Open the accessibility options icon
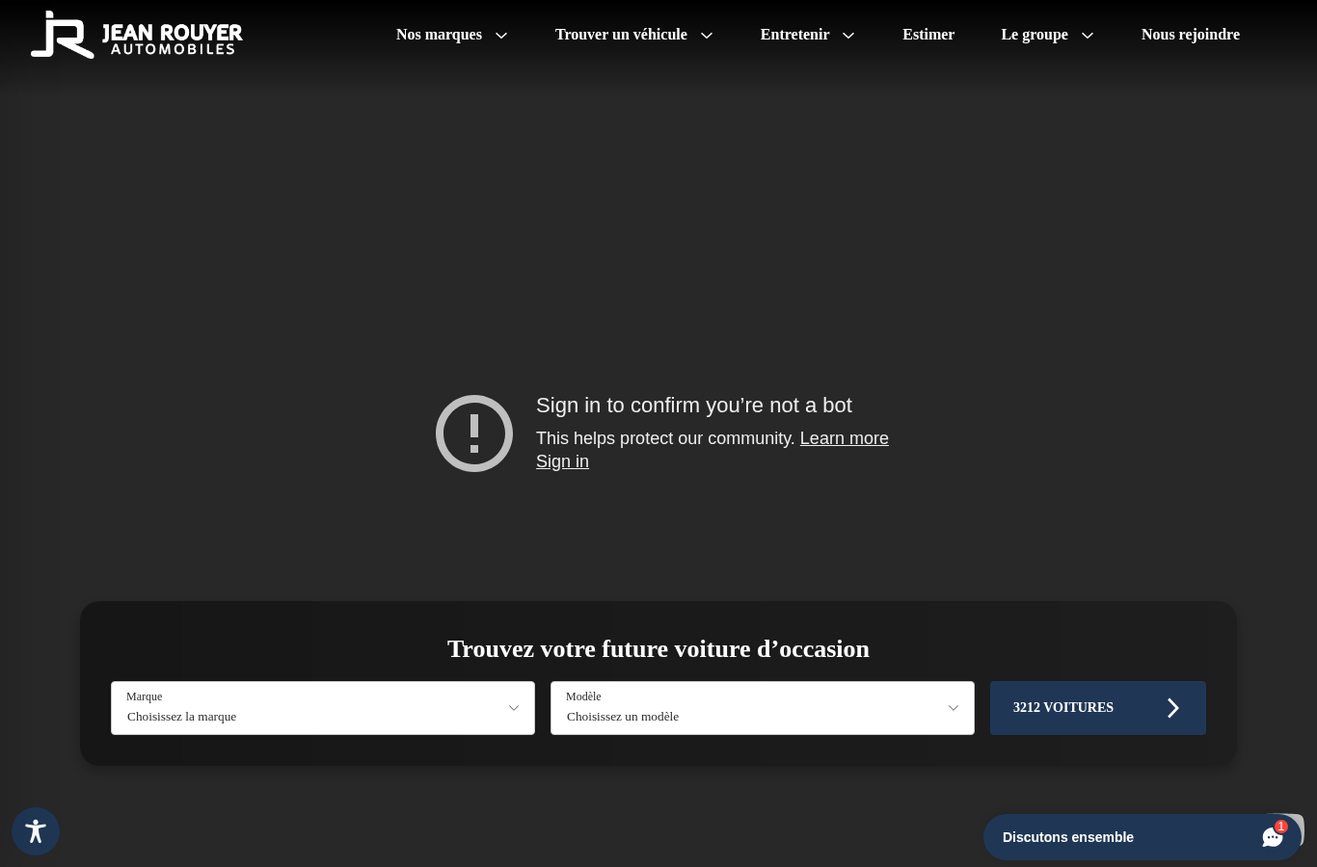 tap(36, 831)
